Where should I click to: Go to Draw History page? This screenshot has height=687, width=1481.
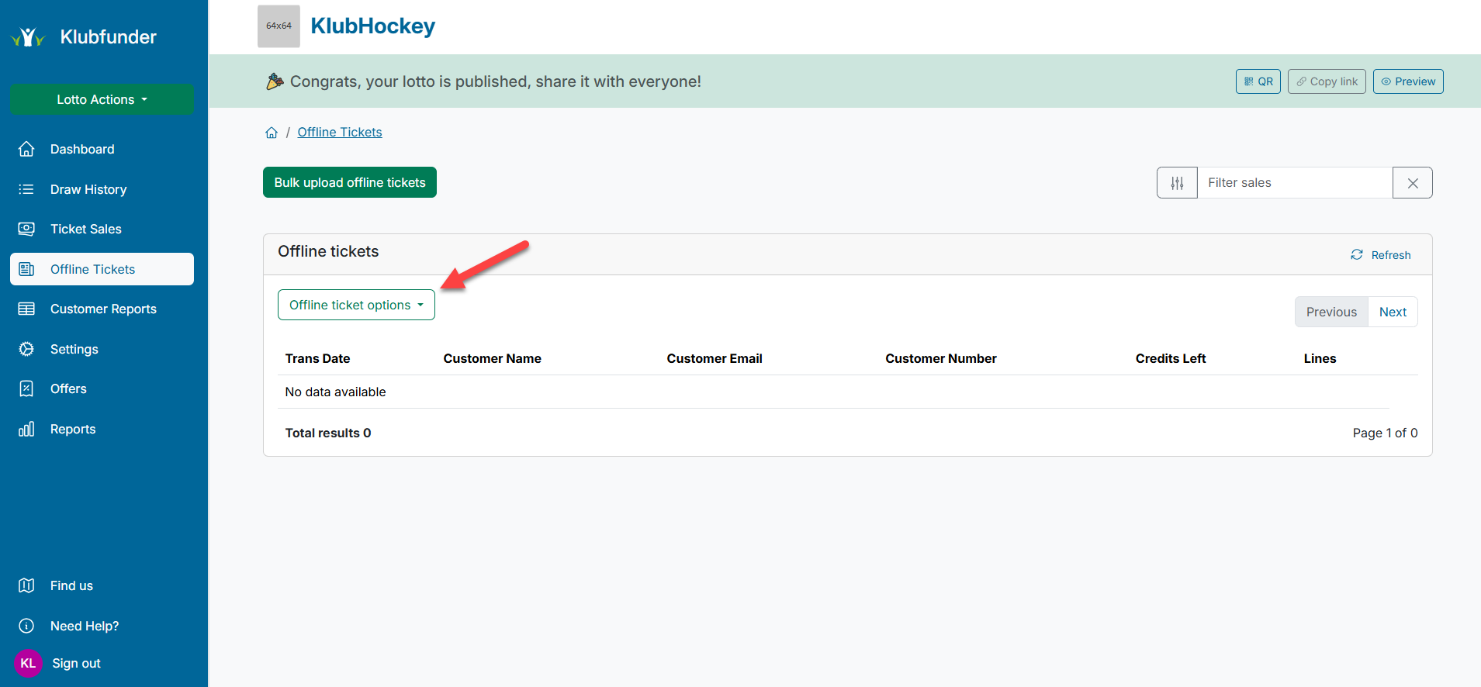[88, 189]
